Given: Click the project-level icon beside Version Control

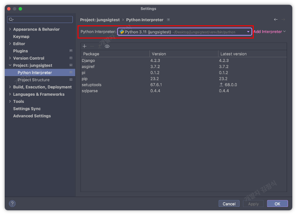Looking at the screenshot, I should (71, 58).
